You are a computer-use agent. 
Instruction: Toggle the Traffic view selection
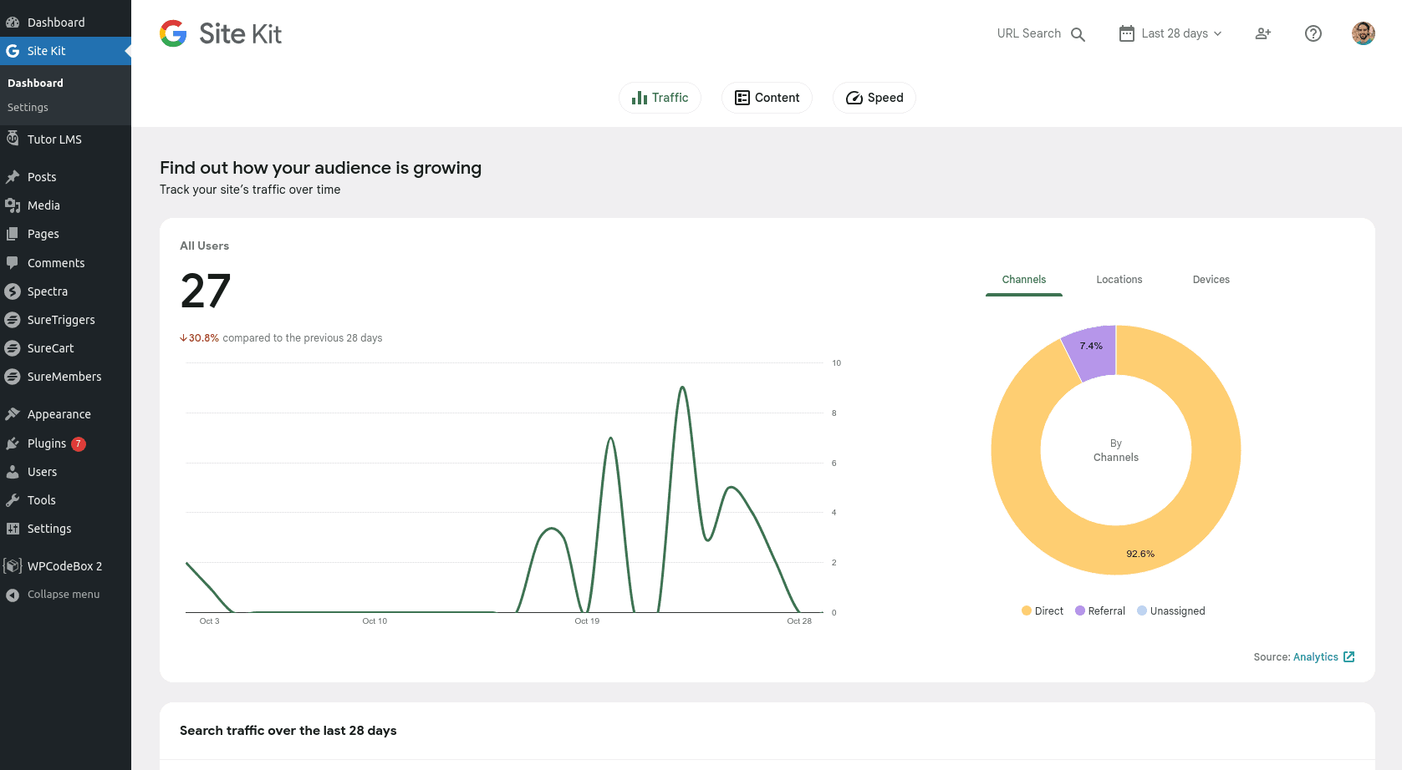pyautogui.click(x=660, y=98)
